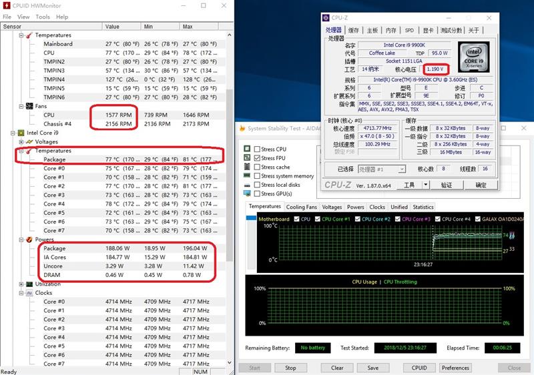Click the Fans icon in the sensor tree
The height and width of the screenshot is (375, 534).
point(29,106)
